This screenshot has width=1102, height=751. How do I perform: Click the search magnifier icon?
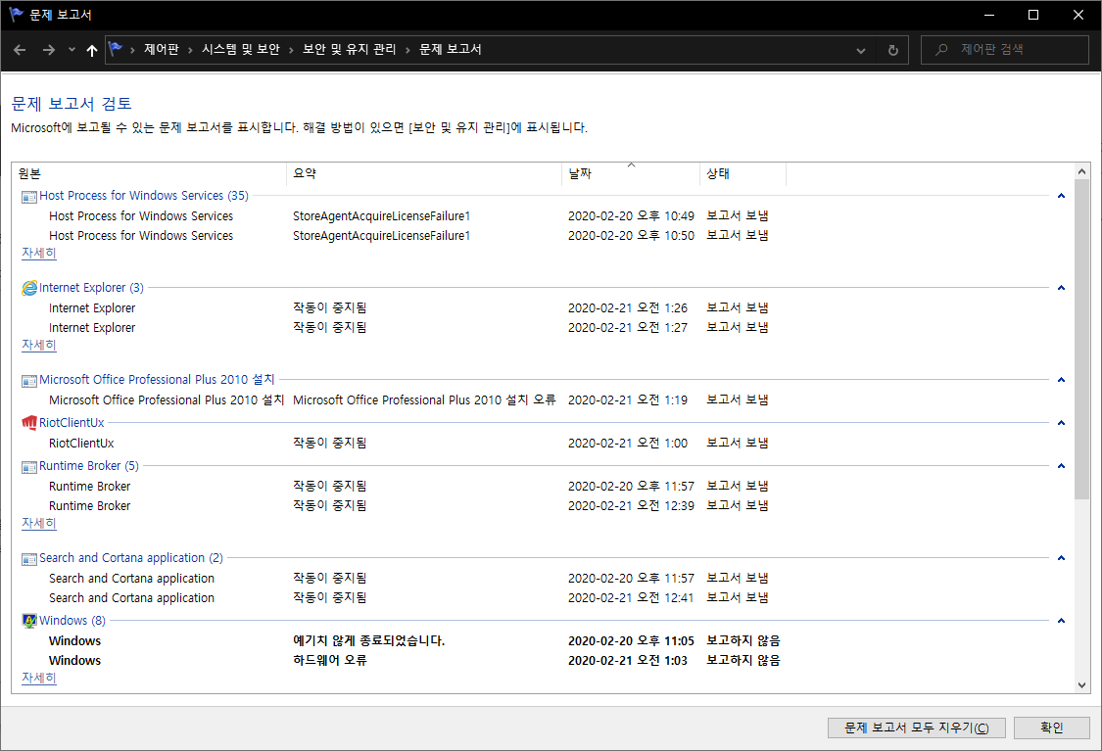[x=941, y=50]
